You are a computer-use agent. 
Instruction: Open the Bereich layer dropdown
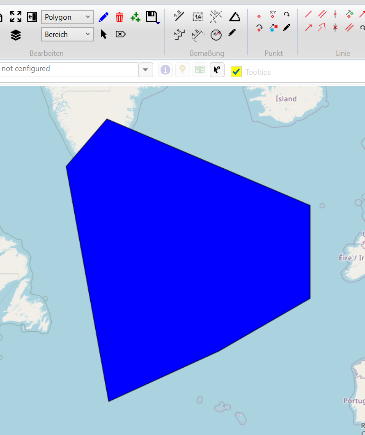click(67, 34)
